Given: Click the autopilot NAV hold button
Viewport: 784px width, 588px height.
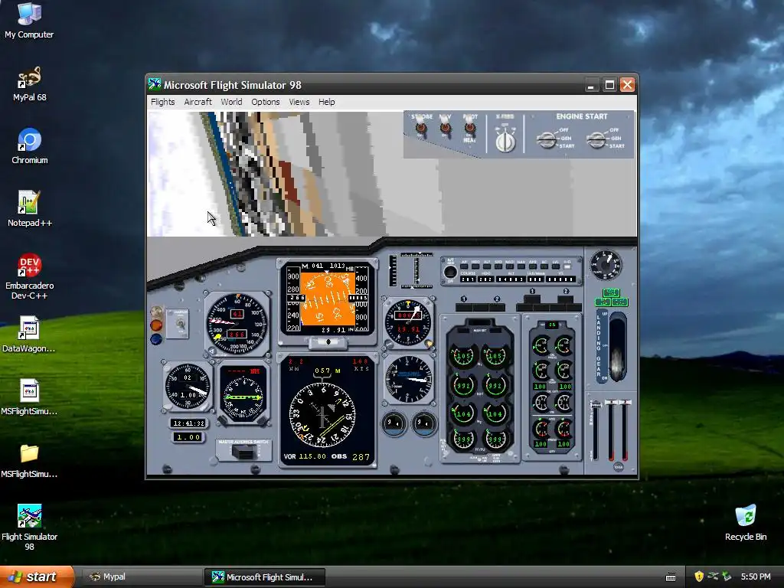Looking at the screenshot, I should click(521, 266).
